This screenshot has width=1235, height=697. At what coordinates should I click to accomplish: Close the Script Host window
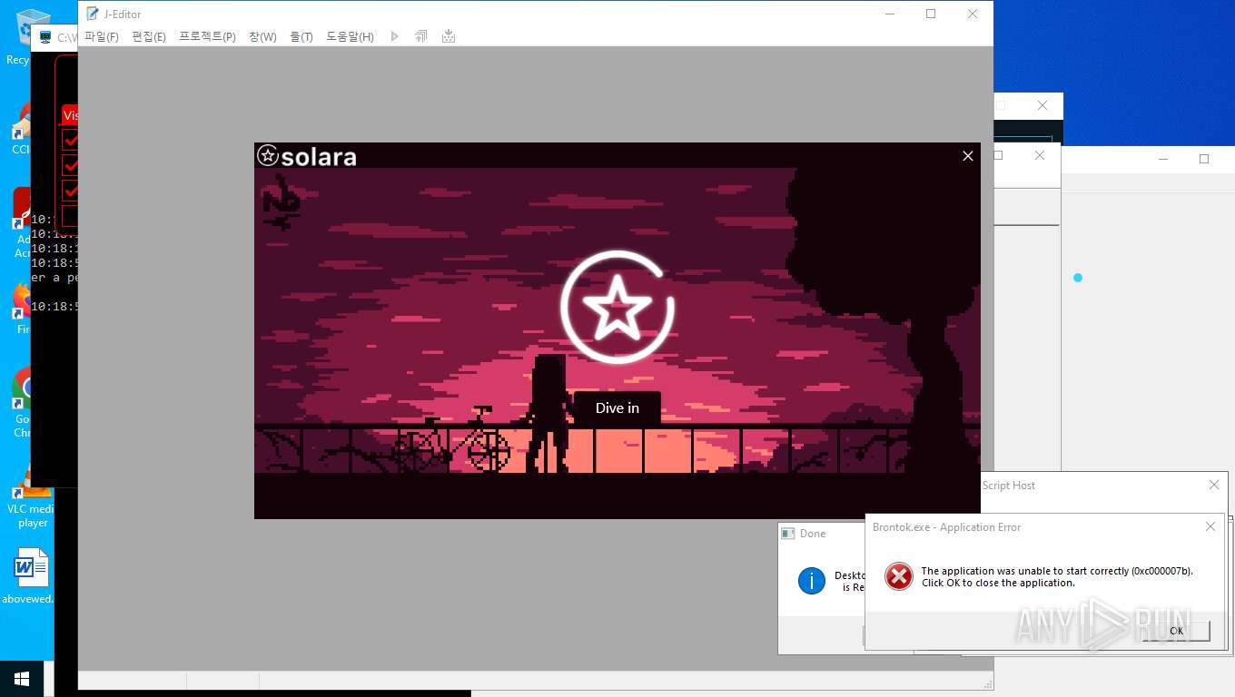click(1214, 485)
